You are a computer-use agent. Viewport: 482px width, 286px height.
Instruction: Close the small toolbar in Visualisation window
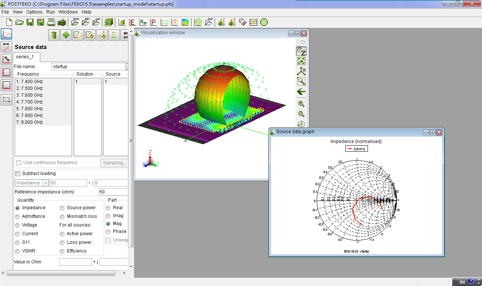[x=303, y=42]
